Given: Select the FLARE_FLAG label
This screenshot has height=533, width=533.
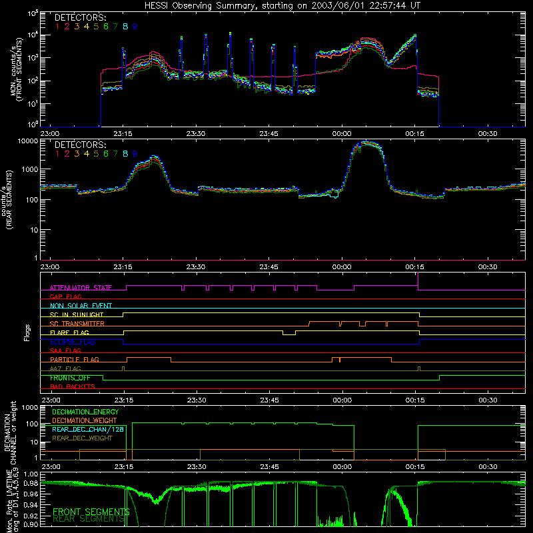Looking at the screenshot, I should 69,332.
